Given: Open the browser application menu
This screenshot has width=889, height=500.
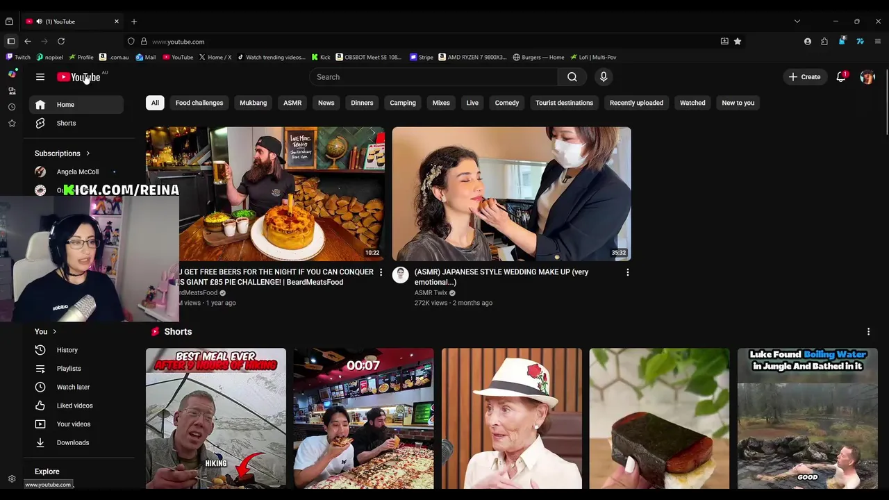Looking at the screenshot, I should pos(878,42).
